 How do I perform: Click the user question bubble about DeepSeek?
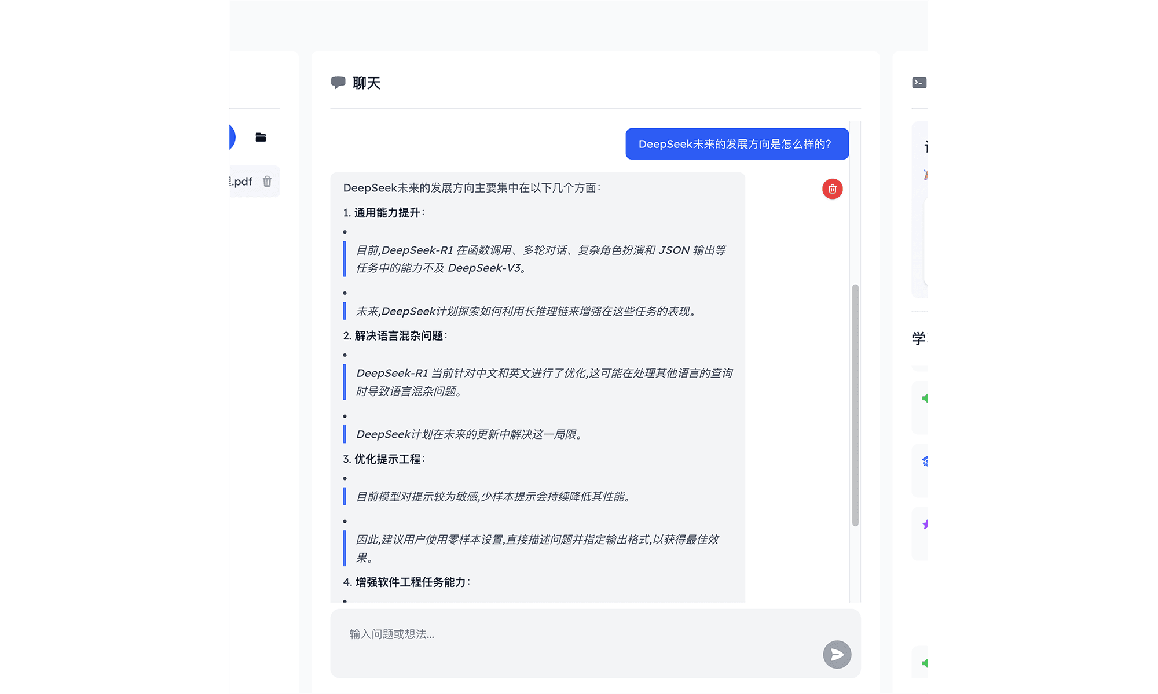point(736,144)
